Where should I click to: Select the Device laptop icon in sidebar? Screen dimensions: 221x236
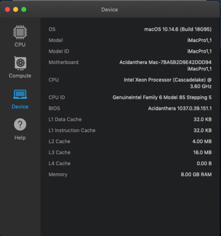pos(20,94)
